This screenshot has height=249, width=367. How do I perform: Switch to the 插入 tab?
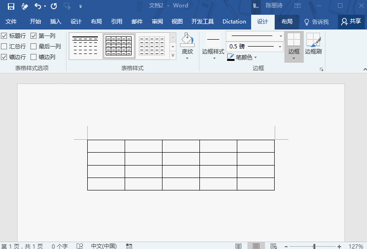point(56,22)
